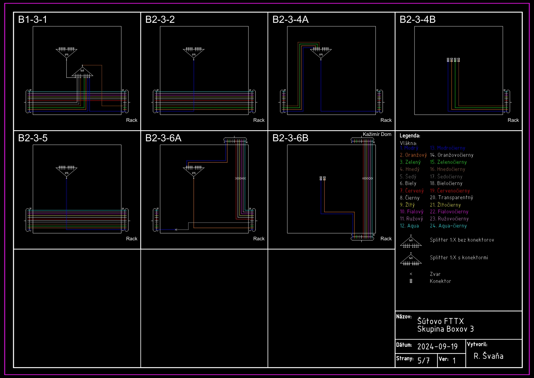
Task: Click the B2-3-4A panel title
Action: (x=290, y=19)
